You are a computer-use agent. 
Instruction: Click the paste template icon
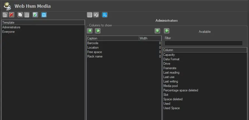pyautogui.click(x=26, y=15)
